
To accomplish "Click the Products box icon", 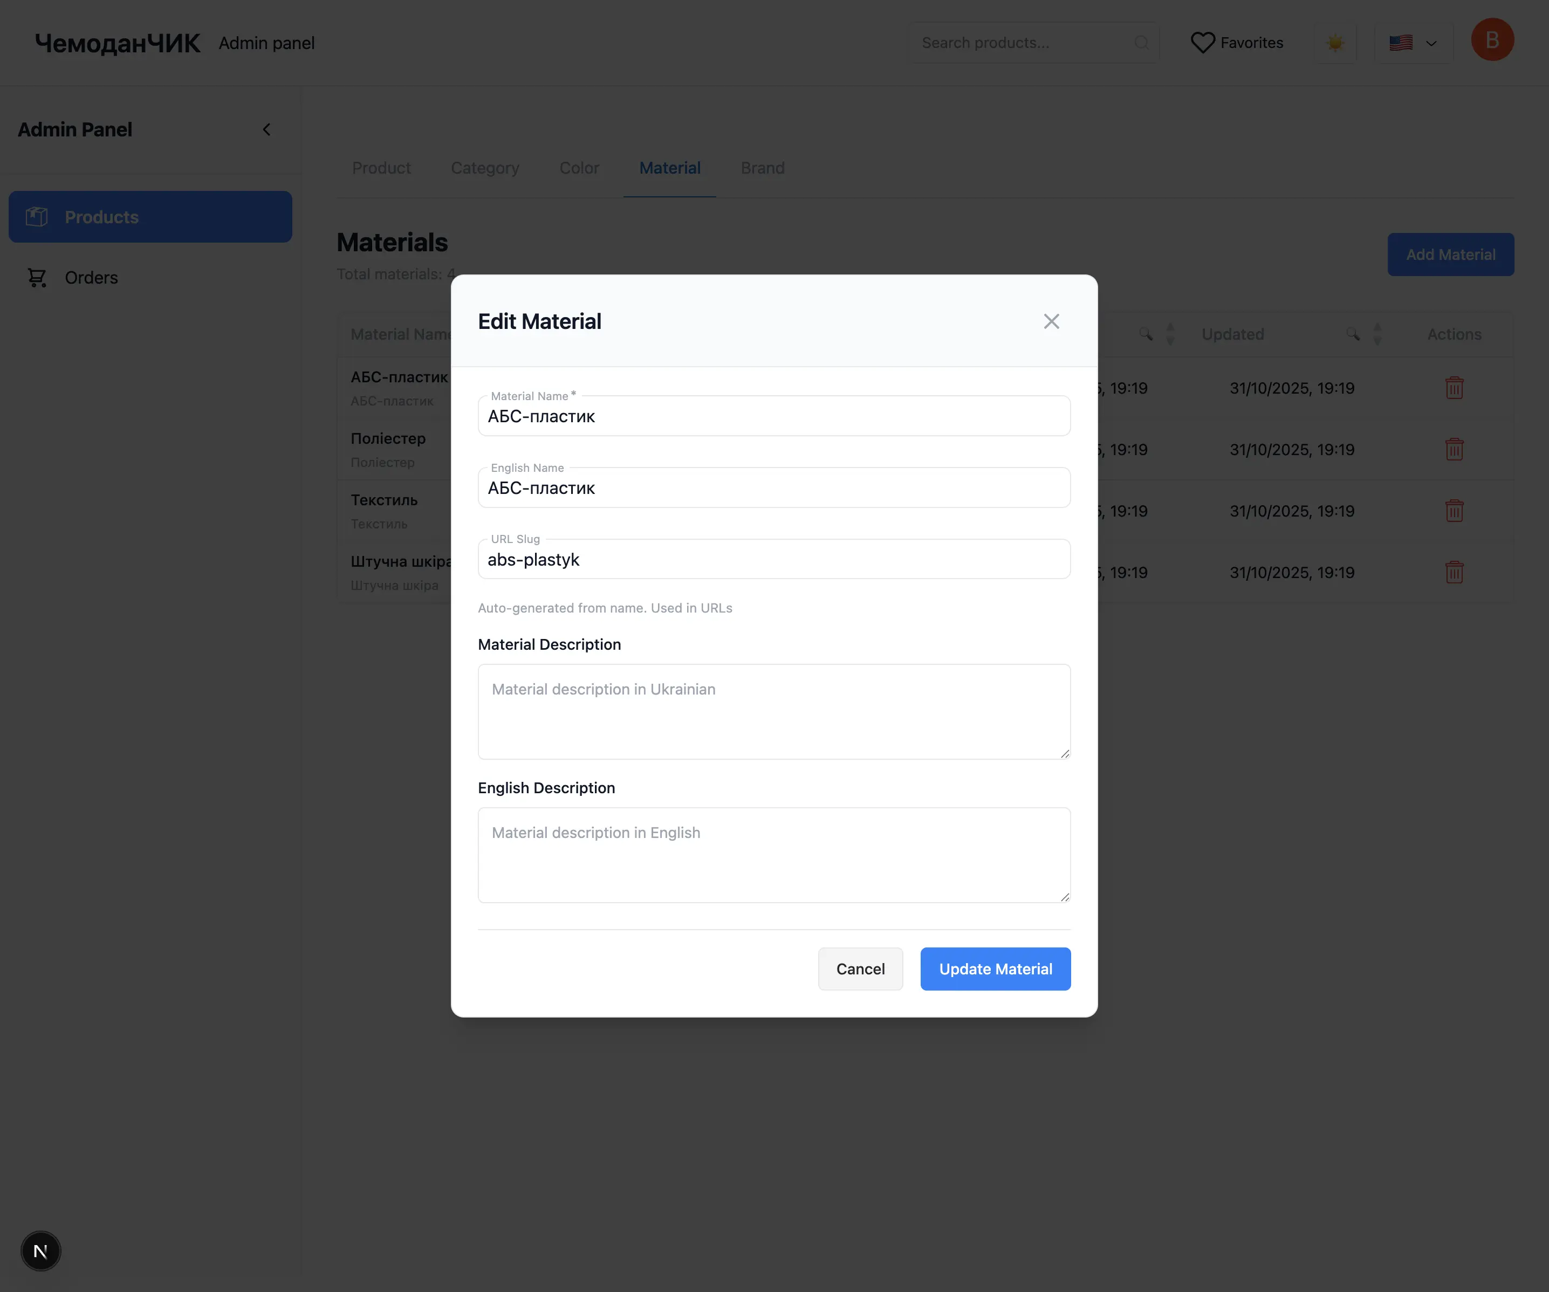I will (37, 217).
